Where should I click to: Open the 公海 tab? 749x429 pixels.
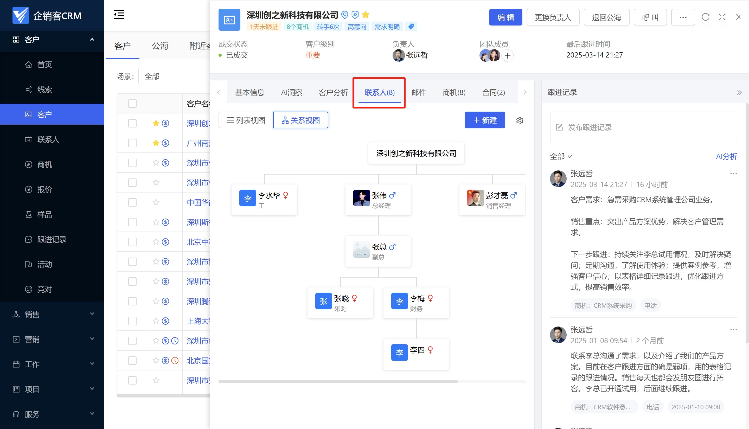pyautogui.click(x=160, y=46)
